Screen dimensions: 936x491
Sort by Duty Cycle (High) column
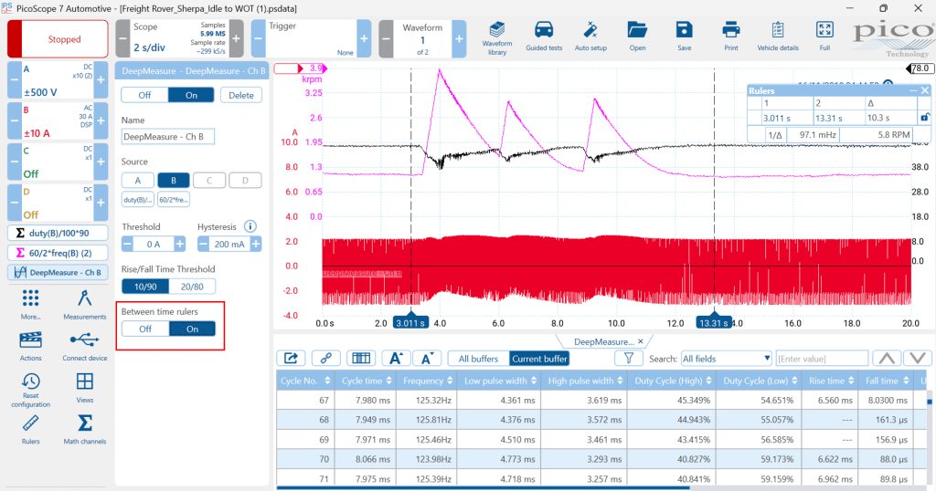click(672, 381)
